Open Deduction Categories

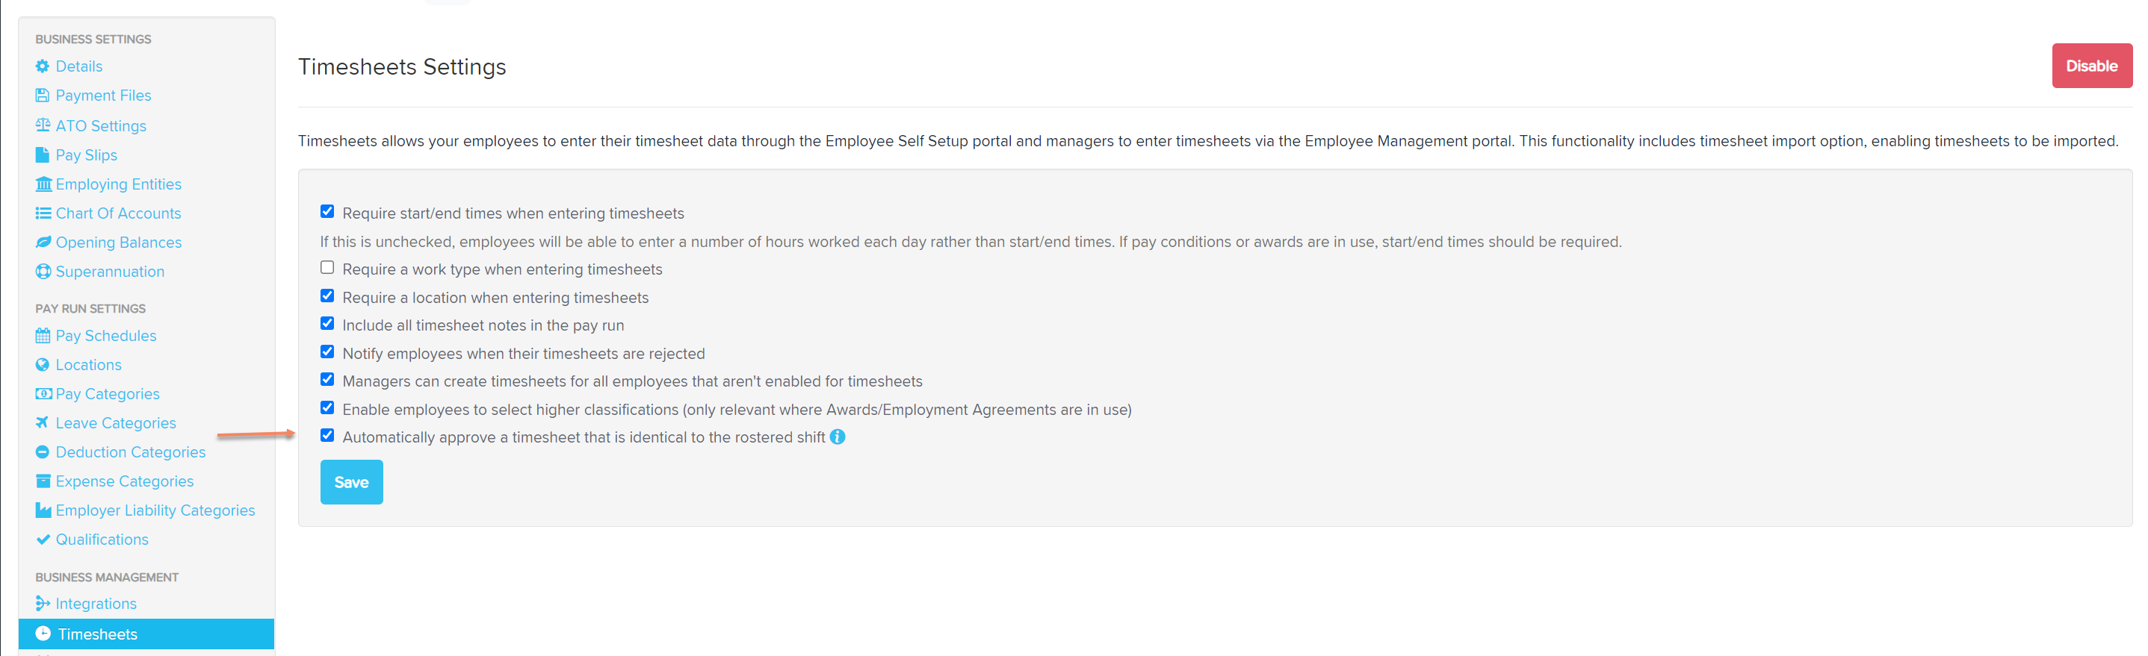point(130,452)
